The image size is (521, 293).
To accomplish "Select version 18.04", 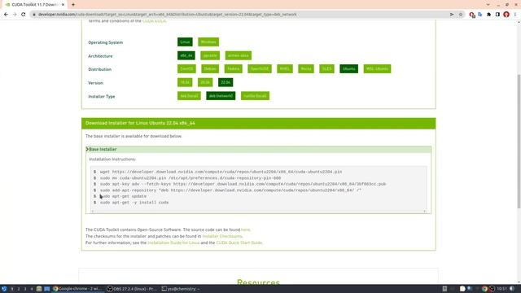I will (185, 82).
